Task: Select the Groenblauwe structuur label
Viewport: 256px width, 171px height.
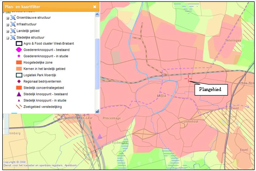Action: point(33,18)
